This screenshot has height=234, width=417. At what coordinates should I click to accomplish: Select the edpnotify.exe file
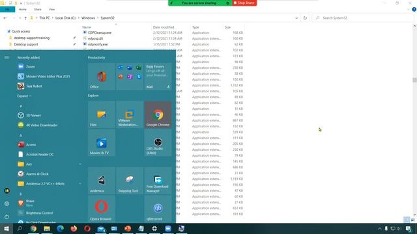point(98,44)
